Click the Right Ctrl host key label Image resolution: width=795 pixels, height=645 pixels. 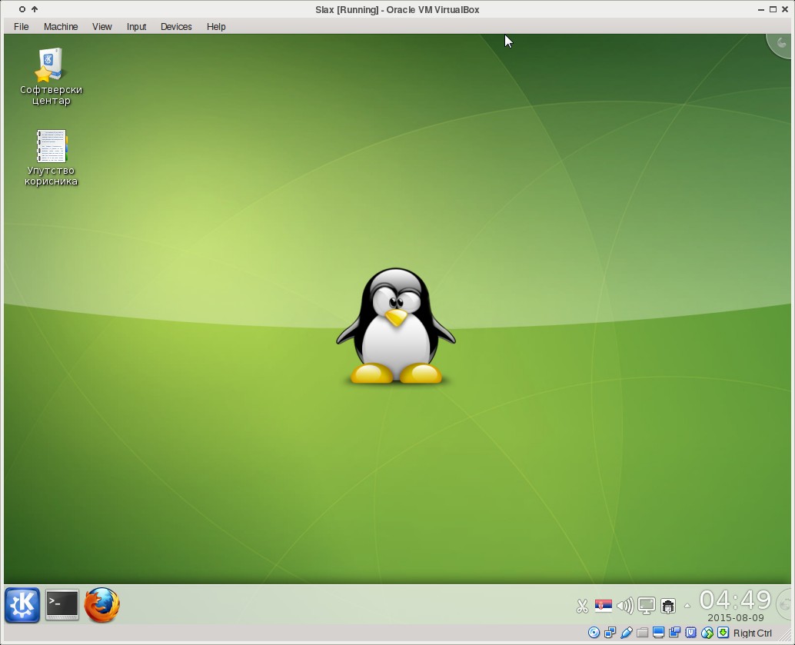pyautogui.click(x=753, y=633)
